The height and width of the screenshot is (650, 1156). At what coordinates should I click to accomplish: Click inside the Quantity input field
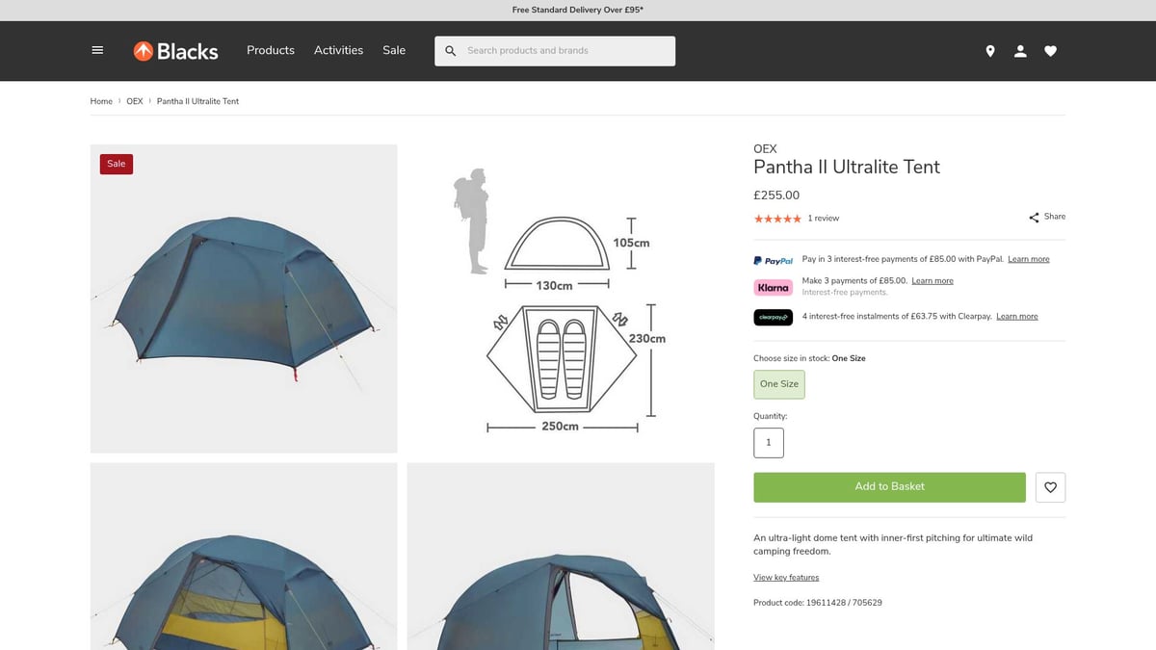pos(768,442)
